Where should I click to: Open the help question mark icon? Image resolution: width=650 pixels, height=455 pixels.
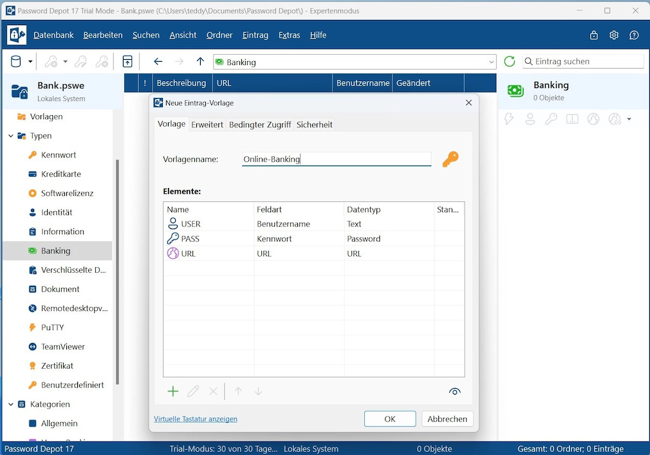(634, 35)
